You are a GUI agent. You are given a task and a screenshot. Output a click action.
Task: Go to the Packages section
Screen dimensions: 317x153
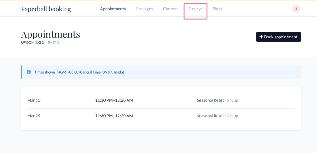(144, 9)
